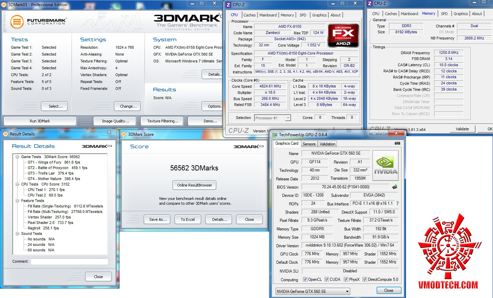
Task: Select the Vertex Shader result row
Action: (x=49, y=217)
